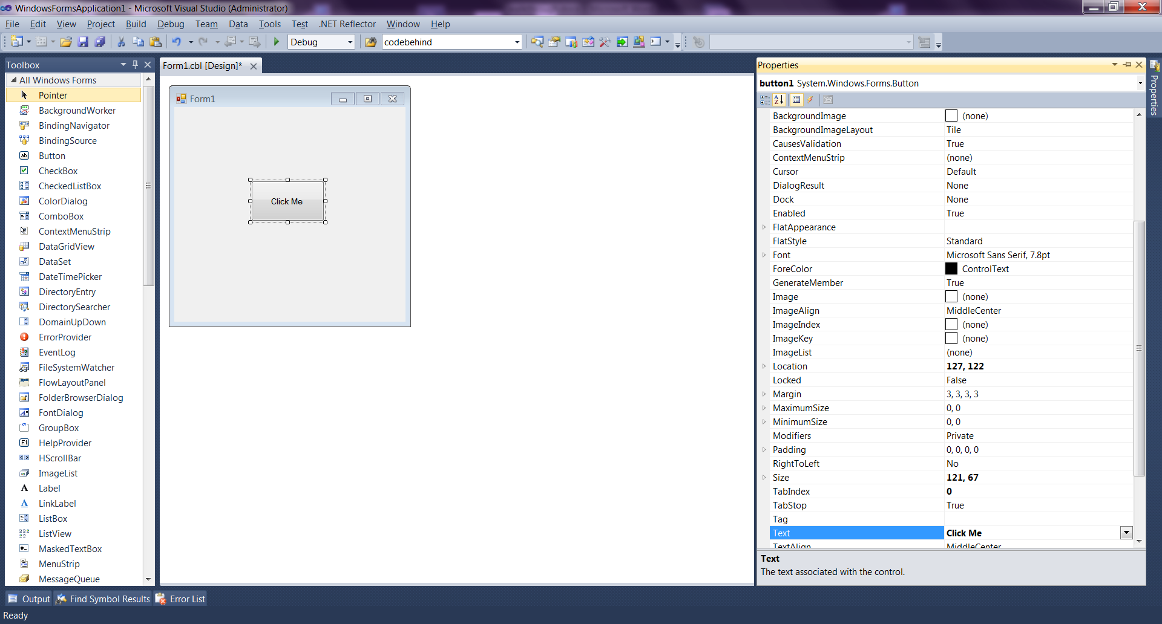1162x624 pixels.
Task: Click the BackgroundImage preview swatch
Action: 951,116
